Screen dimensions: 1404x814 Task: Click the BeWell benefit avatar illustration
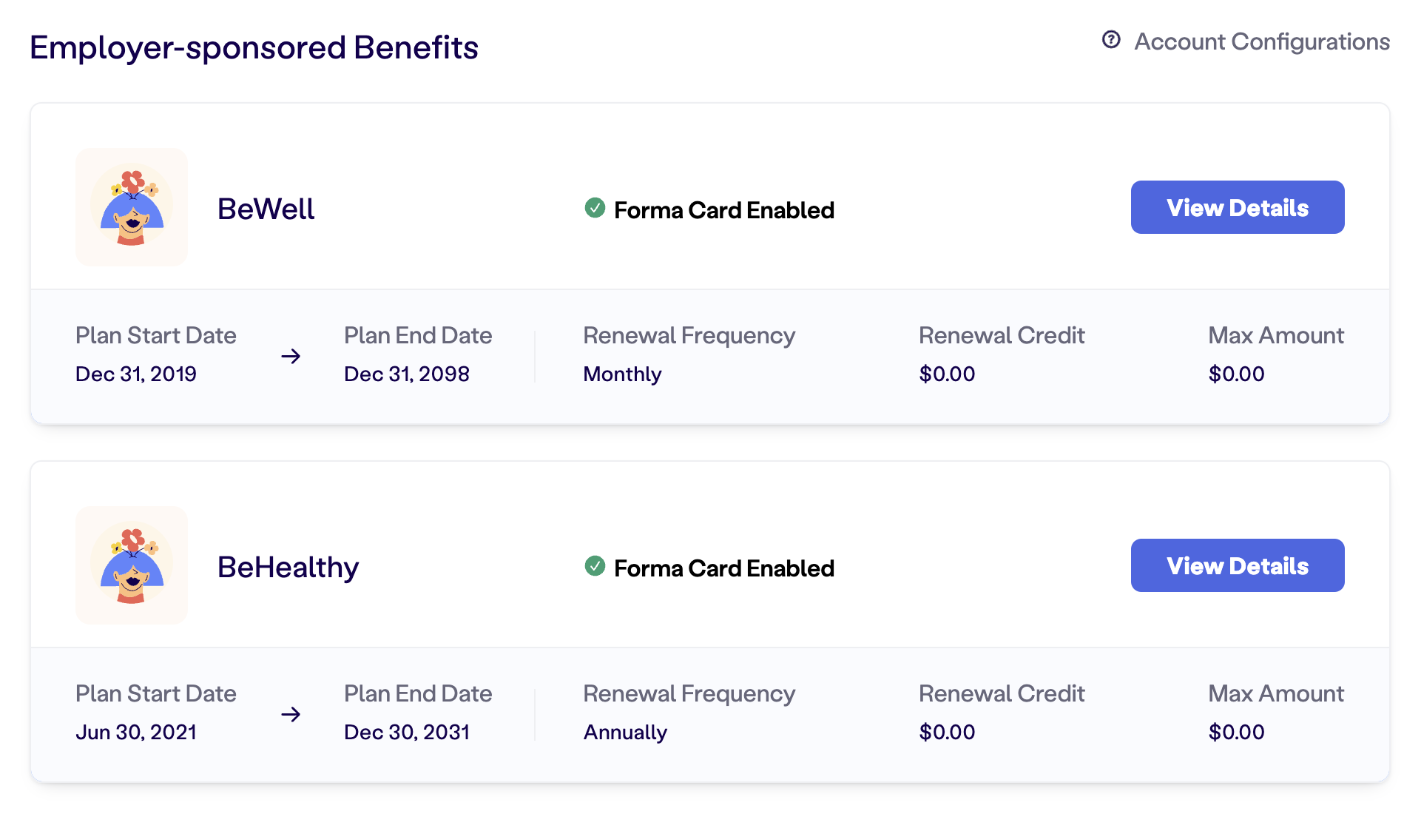pyautogui.click(x=132, y=207)
